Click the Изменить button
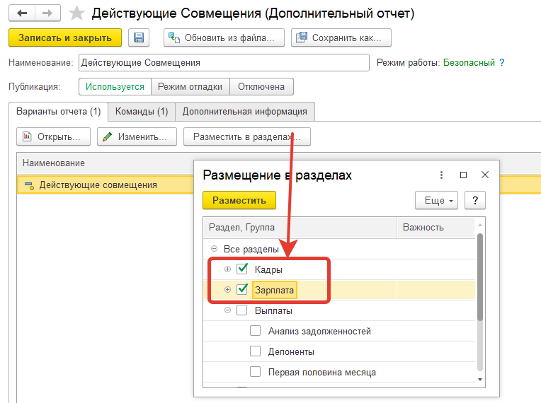The image size is (541, 403). [137, 136]
